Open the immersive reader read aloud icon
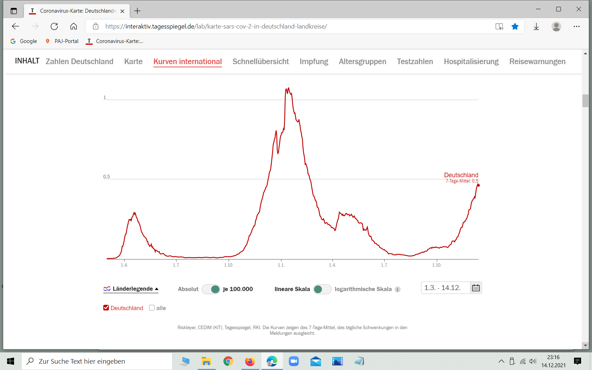 499,26
